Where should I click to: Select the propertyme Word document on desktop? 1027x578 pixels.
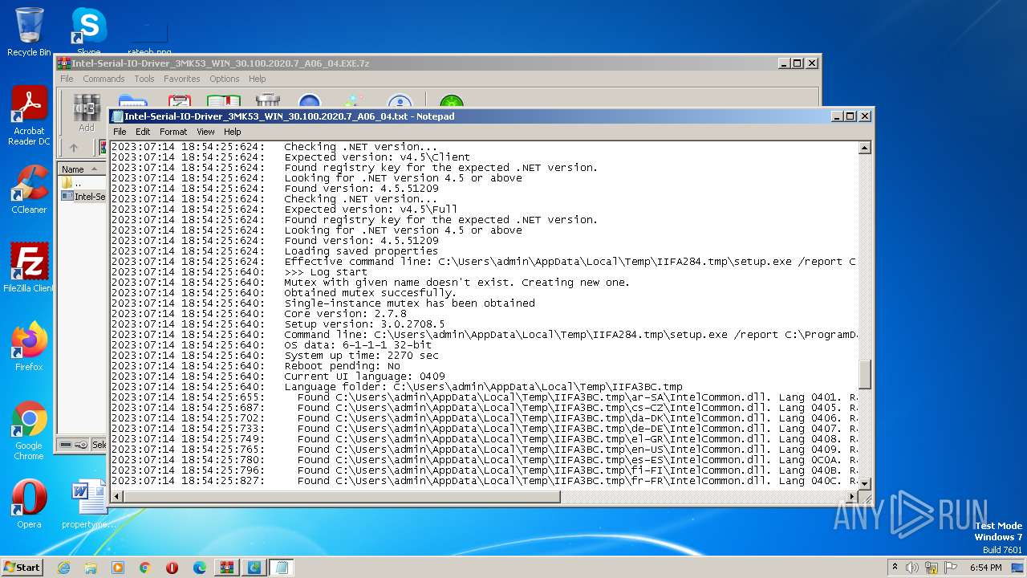pos(88,504)
